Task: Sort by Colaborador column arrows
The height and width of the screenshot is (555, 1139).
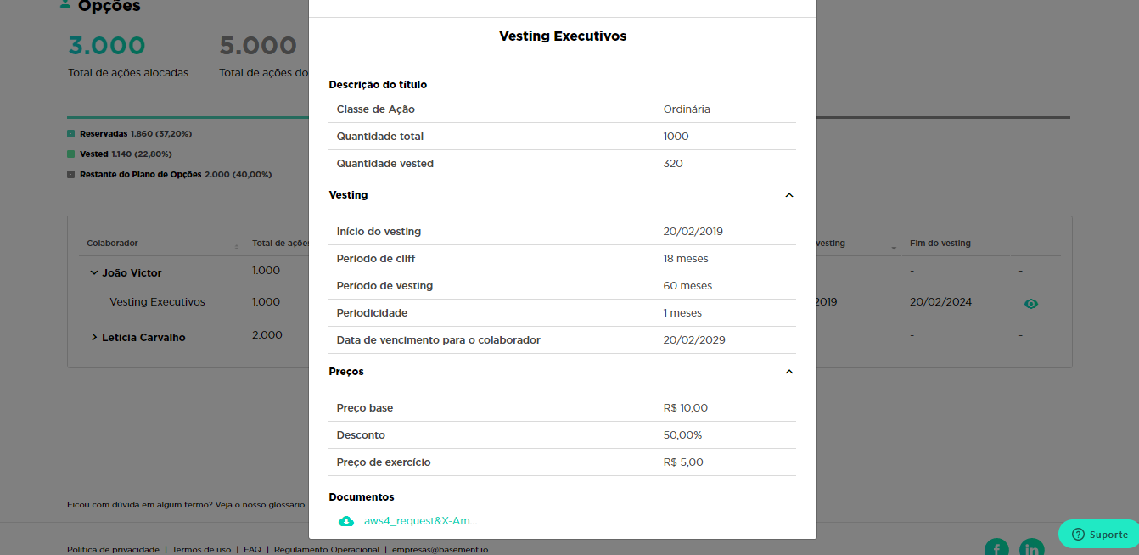Action: coord(236,246)
